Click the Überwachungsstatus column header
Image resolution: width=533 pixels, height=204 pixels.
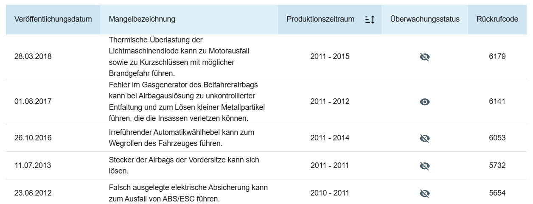click(424, 20)
